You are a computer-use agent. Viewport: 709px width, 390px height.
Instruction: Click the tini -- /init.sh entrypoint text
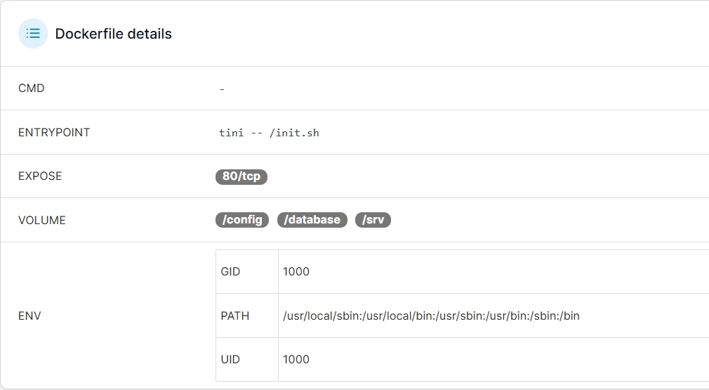(x=269, y=132)
